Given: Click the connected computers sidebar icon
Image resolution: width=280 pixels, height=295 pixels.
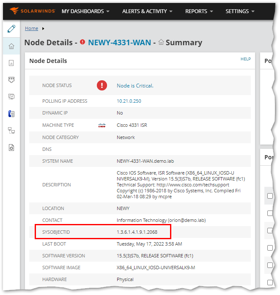Looking at the screenshot, I should [11, 130].
